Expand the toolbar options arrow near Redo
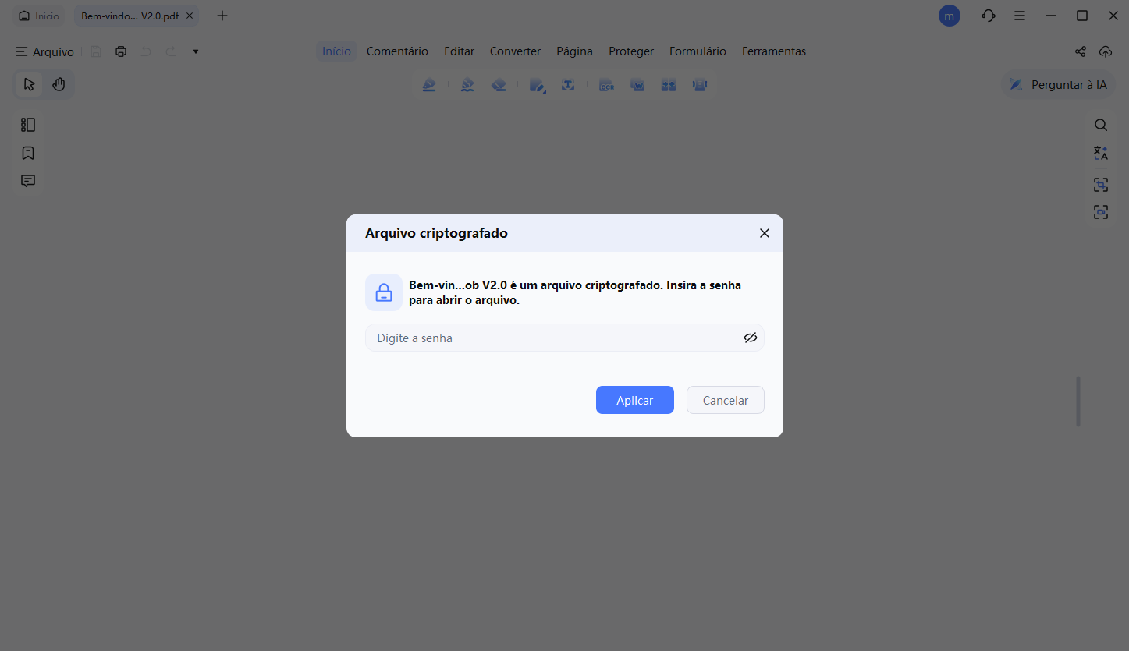The width and height of the screenshot is (1129, 651). coord(195,51)
